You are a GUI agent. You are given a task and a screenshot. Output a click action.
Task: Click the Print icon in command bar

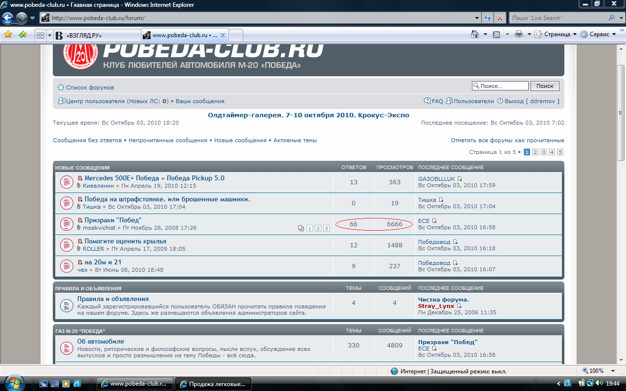pyautogui.click(x=519, y=34)
